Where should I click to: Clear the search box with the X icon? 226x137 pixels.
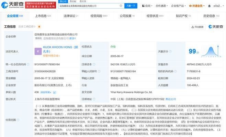(121, 6)
